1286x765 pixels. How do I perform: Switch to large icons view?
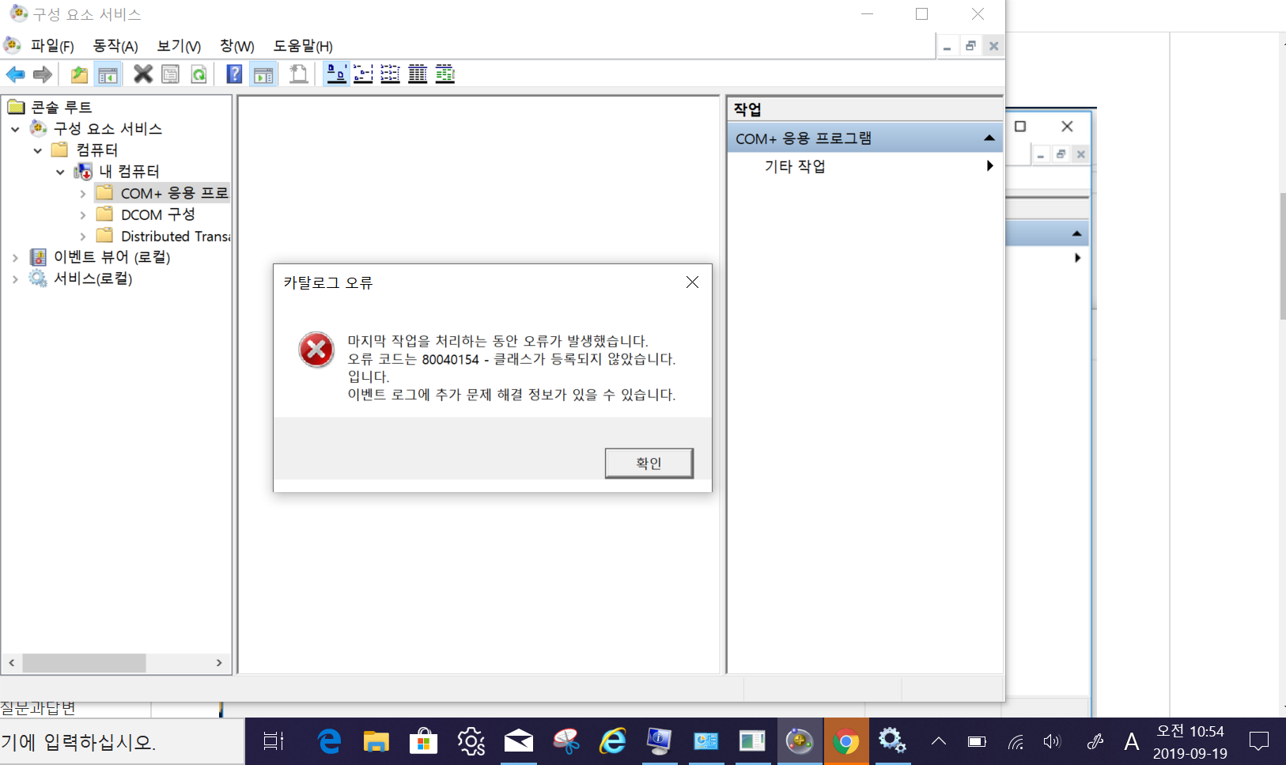(336, 74)
